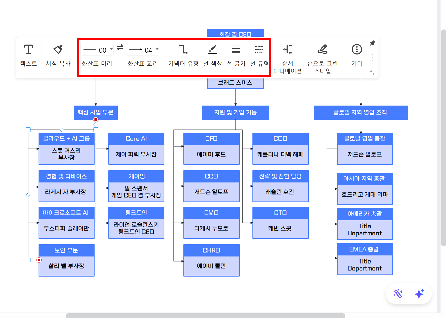Select the Core AI header
This screenshot has width=446, height=318.
(136, 139)
